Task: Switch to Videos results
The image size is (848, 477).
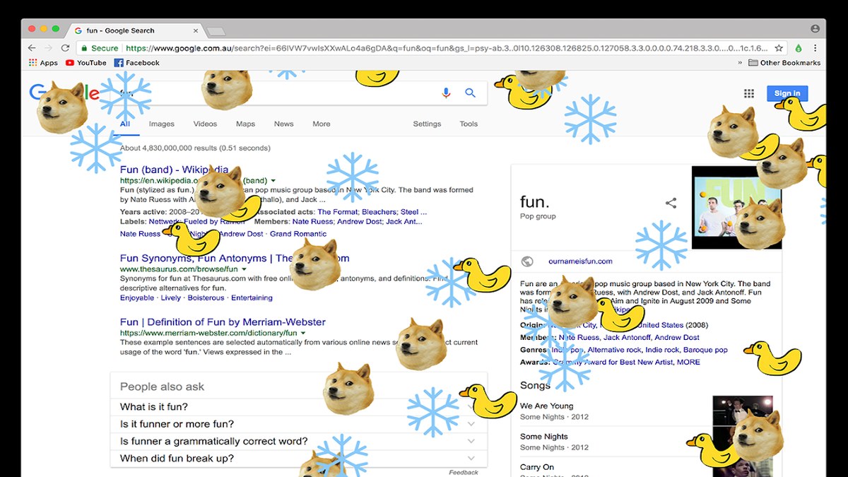Action: coord(205,124)
